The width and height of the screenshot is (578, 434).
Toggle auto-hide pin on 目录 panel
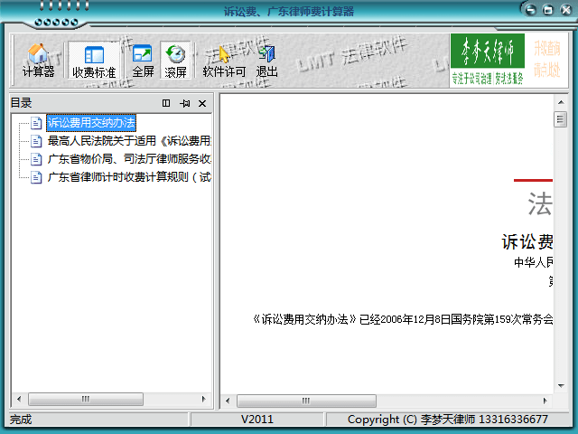coord(184,103)
